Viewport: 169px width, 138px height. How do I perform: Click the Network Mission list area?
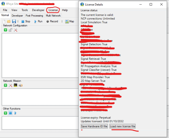40,97
